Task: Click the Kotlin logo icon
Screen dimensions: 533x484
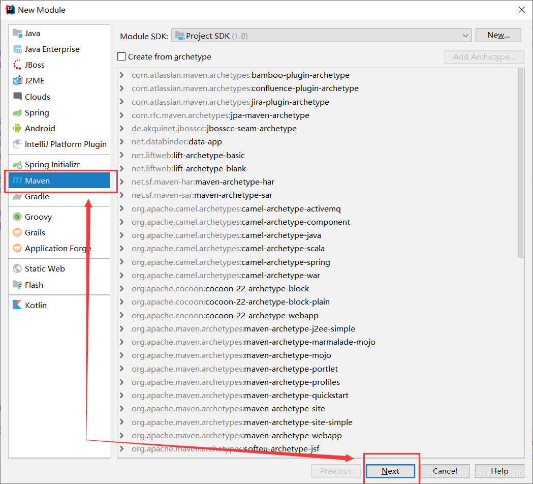Action: 17,305
